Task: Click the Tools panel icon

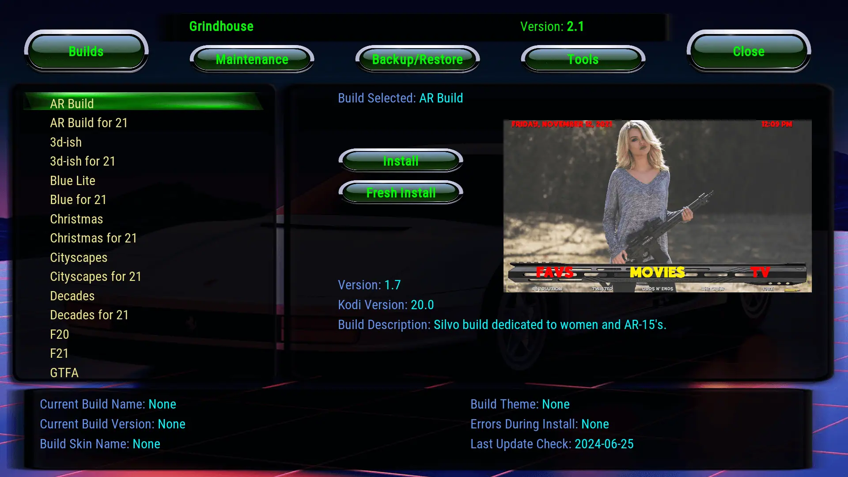Action: click(x=583, y=59)
